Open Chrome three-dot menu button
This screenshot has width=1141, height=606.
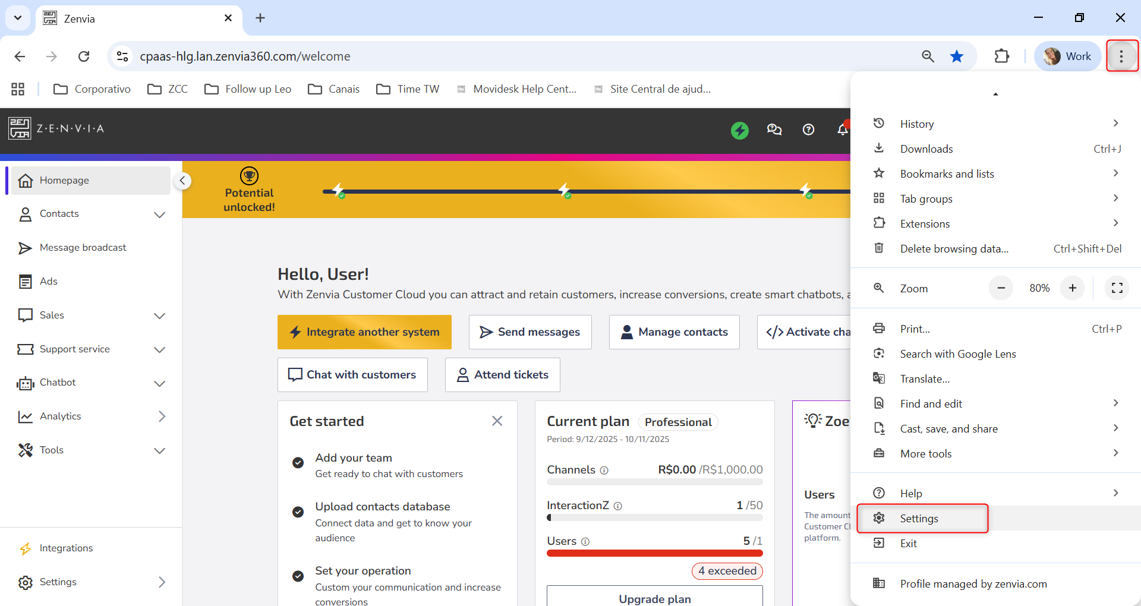1121,56
